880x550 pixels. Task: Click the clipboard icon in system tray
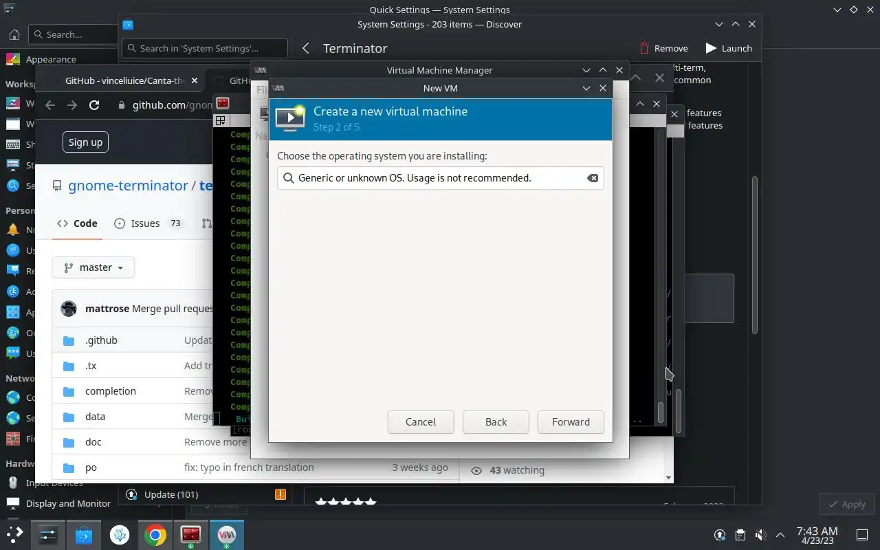(740, 535)
